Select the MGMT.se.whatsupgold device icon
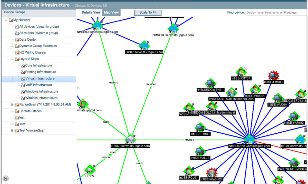This screenshot has width=308, height=184. pos(300,140)
